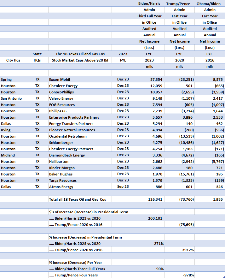Click Diamondback Energy name cell
The image size is (225, 278).
(x=80, y=155)
